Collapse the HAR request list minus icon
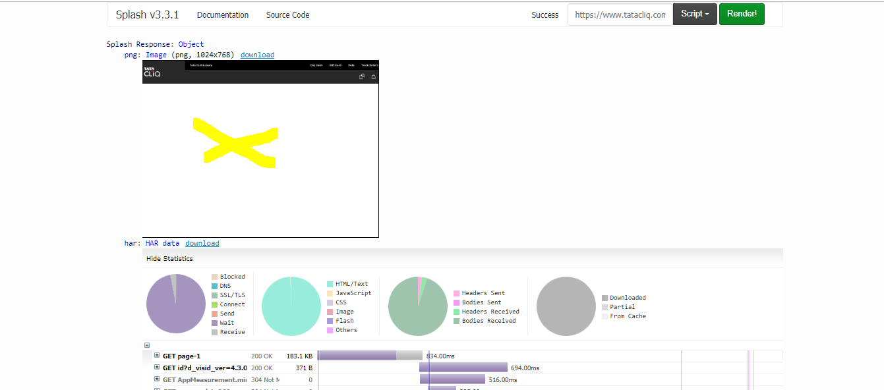884x390 pixels. (x=147, y=345)
